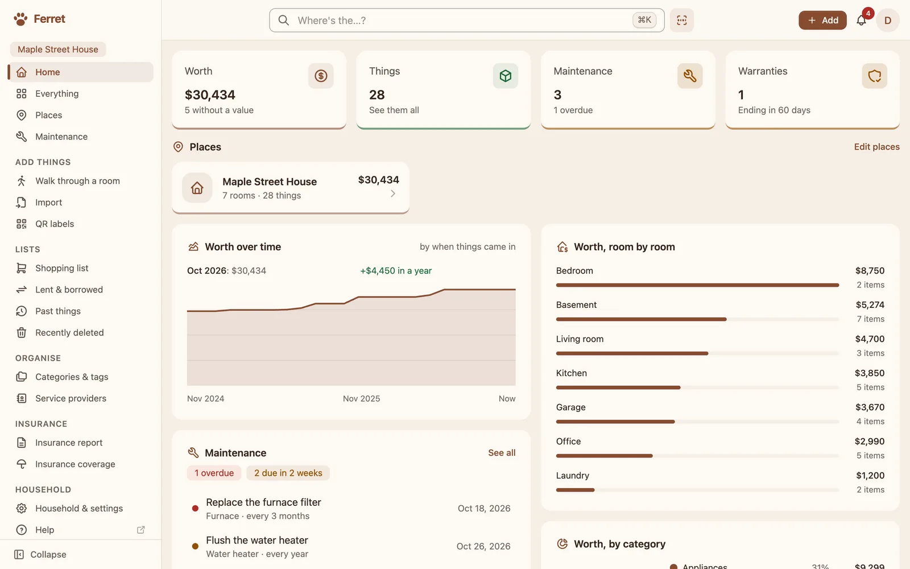Image resolution: width=910 pixels, height=569 pixels.
Task: Open Categories & tags
Action: [x=81, y=377]
